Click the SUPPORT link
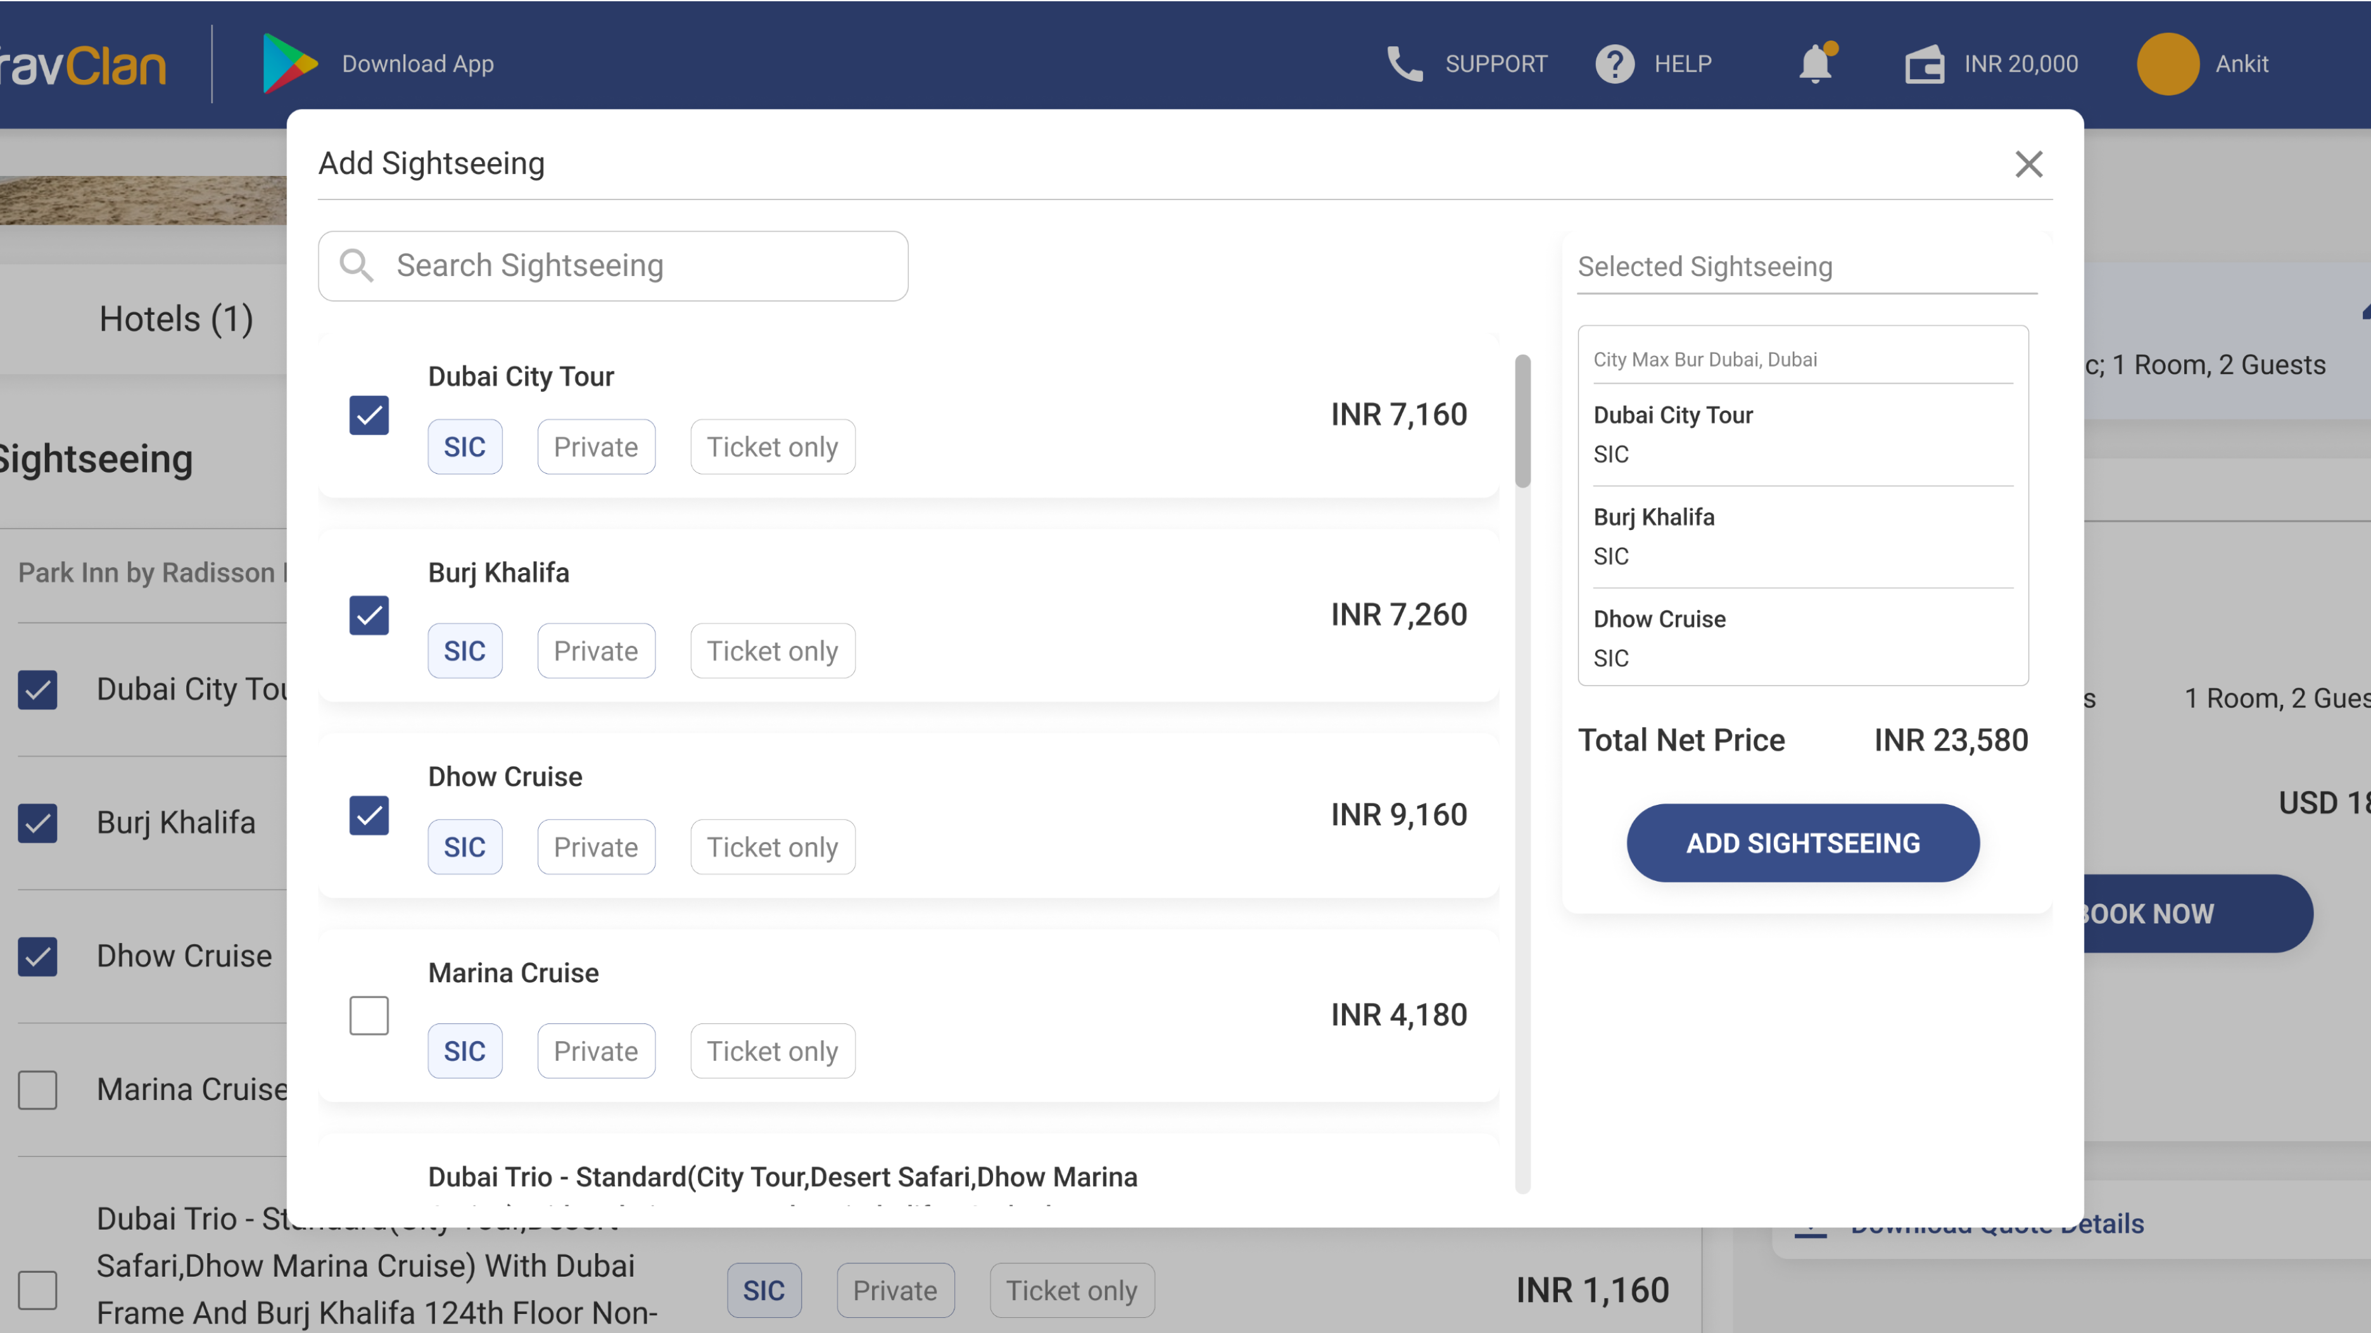 (x=1496, y=63)
